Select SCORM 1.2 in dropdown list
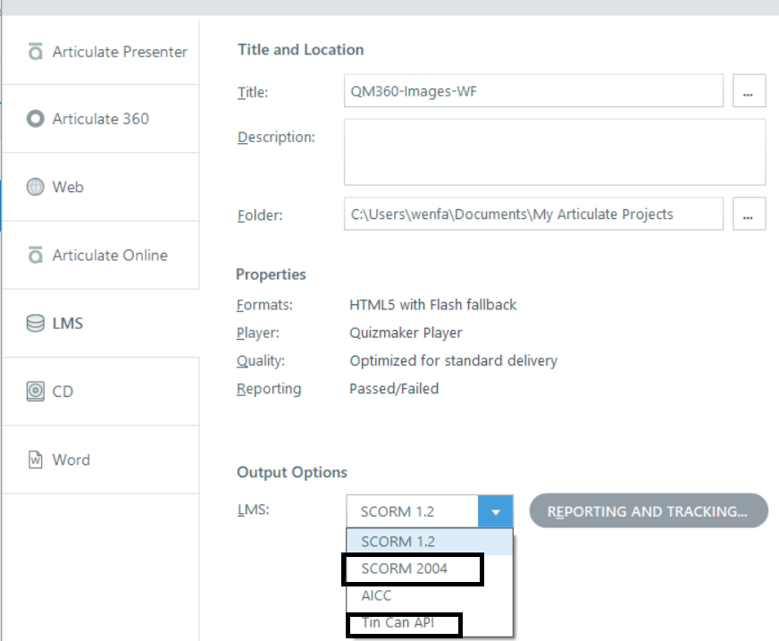 point(398,542)
